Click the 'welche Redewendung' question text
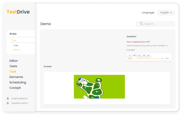This screenshot has height=116, width=182. [x=147, y=46]
